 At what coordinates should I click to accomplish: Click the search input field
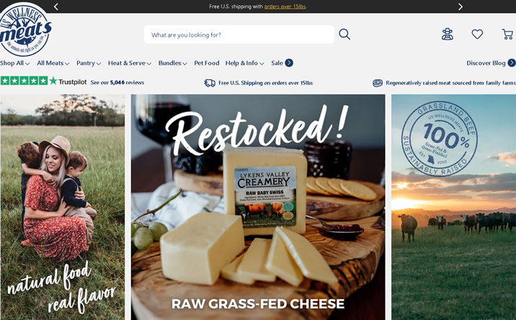(x=239, y=35)
